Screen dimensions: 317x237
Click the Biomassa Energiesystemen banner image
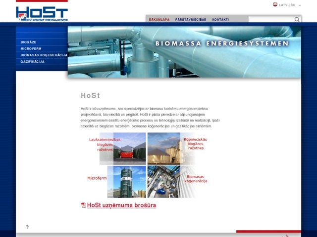(x=184, y=51)
